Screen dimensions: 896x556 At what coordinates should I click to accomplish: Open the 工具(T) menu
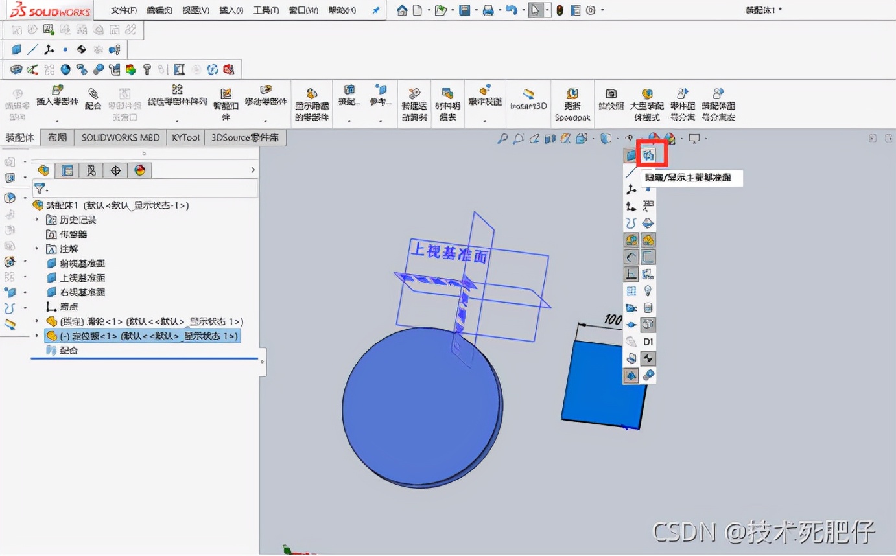pos(265,10)
